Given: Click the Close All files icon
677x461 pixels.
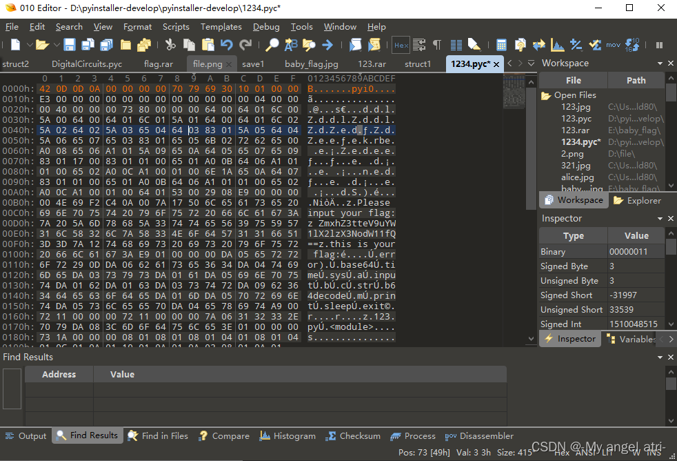Looking at the screenshot, I should (144, 44).
